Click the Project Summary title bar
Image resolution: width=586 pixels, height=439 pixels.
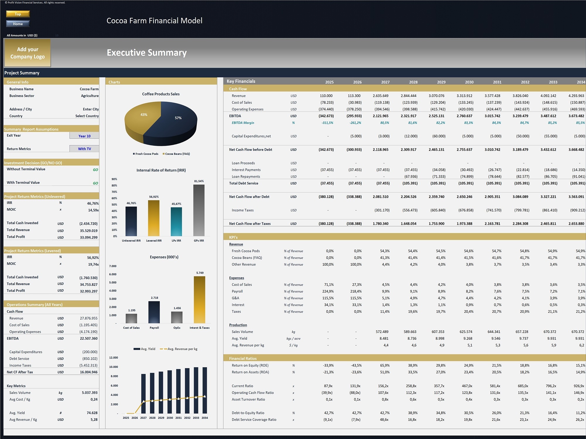(x=295, y=73)
